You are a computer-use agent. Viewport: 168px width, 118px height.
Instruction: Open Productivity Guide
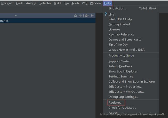click(131, 56)
